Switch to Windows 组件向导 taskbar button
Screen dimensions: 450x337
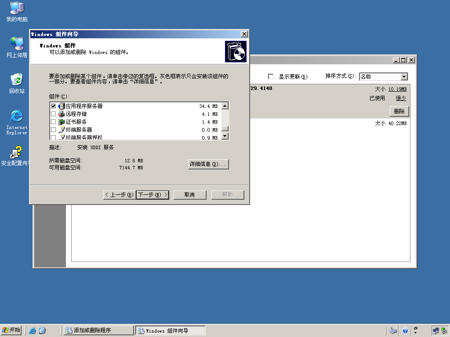point(171,330)
